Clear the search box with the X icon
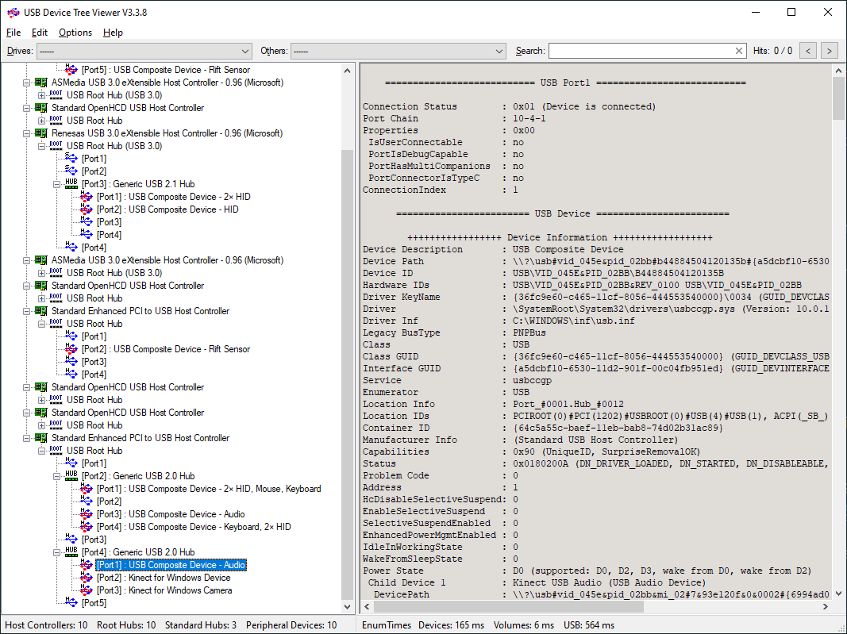 pyautogui.click(x=739, y=51)
